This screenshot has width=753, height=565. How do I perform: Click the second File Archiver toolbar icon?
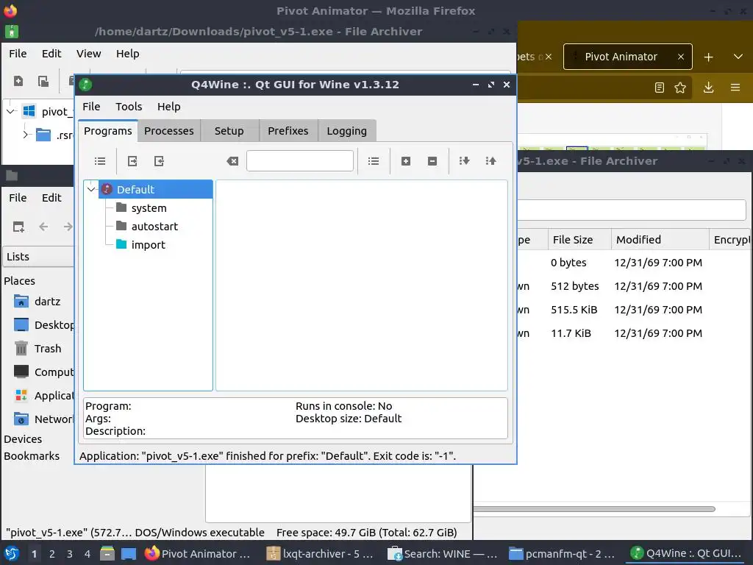click(43, 81)
